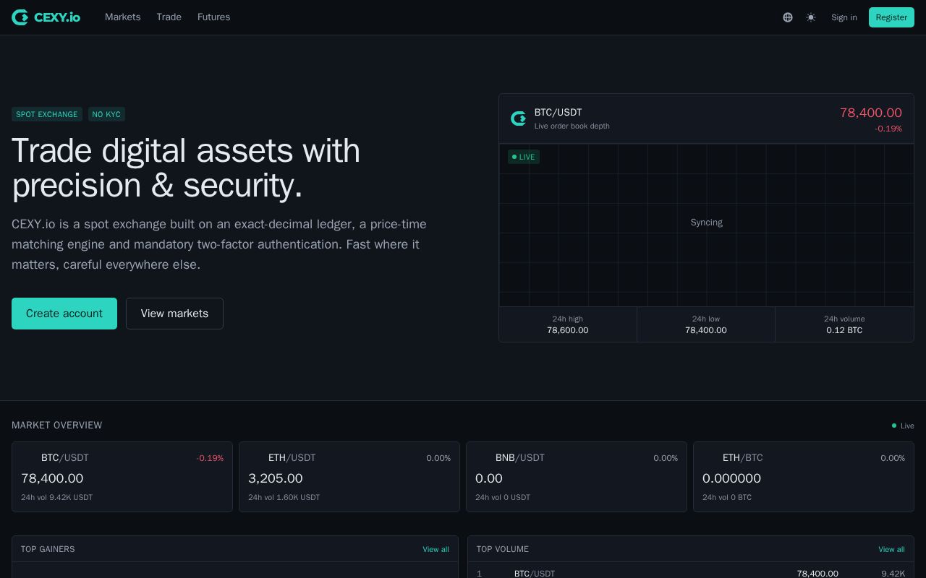Click the TOP VOLUME heading

503,550
